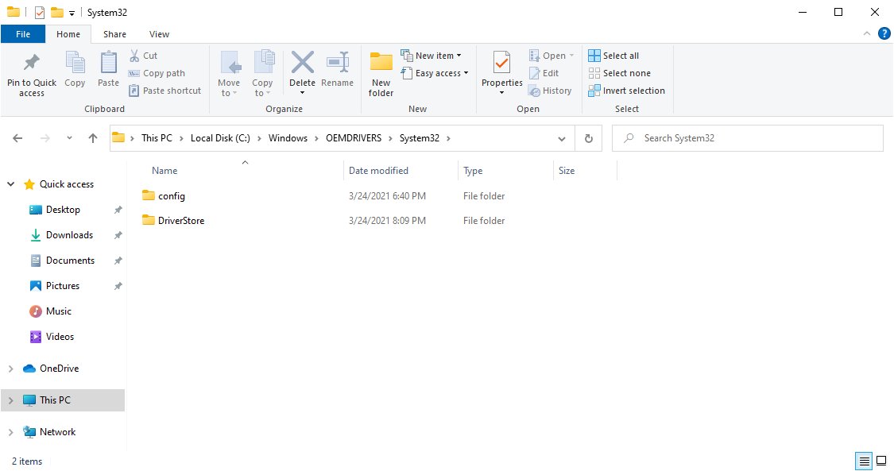Screen dimensions: 894x471
Task: Switch to Details view layout
Action: [x=865, y=461]
